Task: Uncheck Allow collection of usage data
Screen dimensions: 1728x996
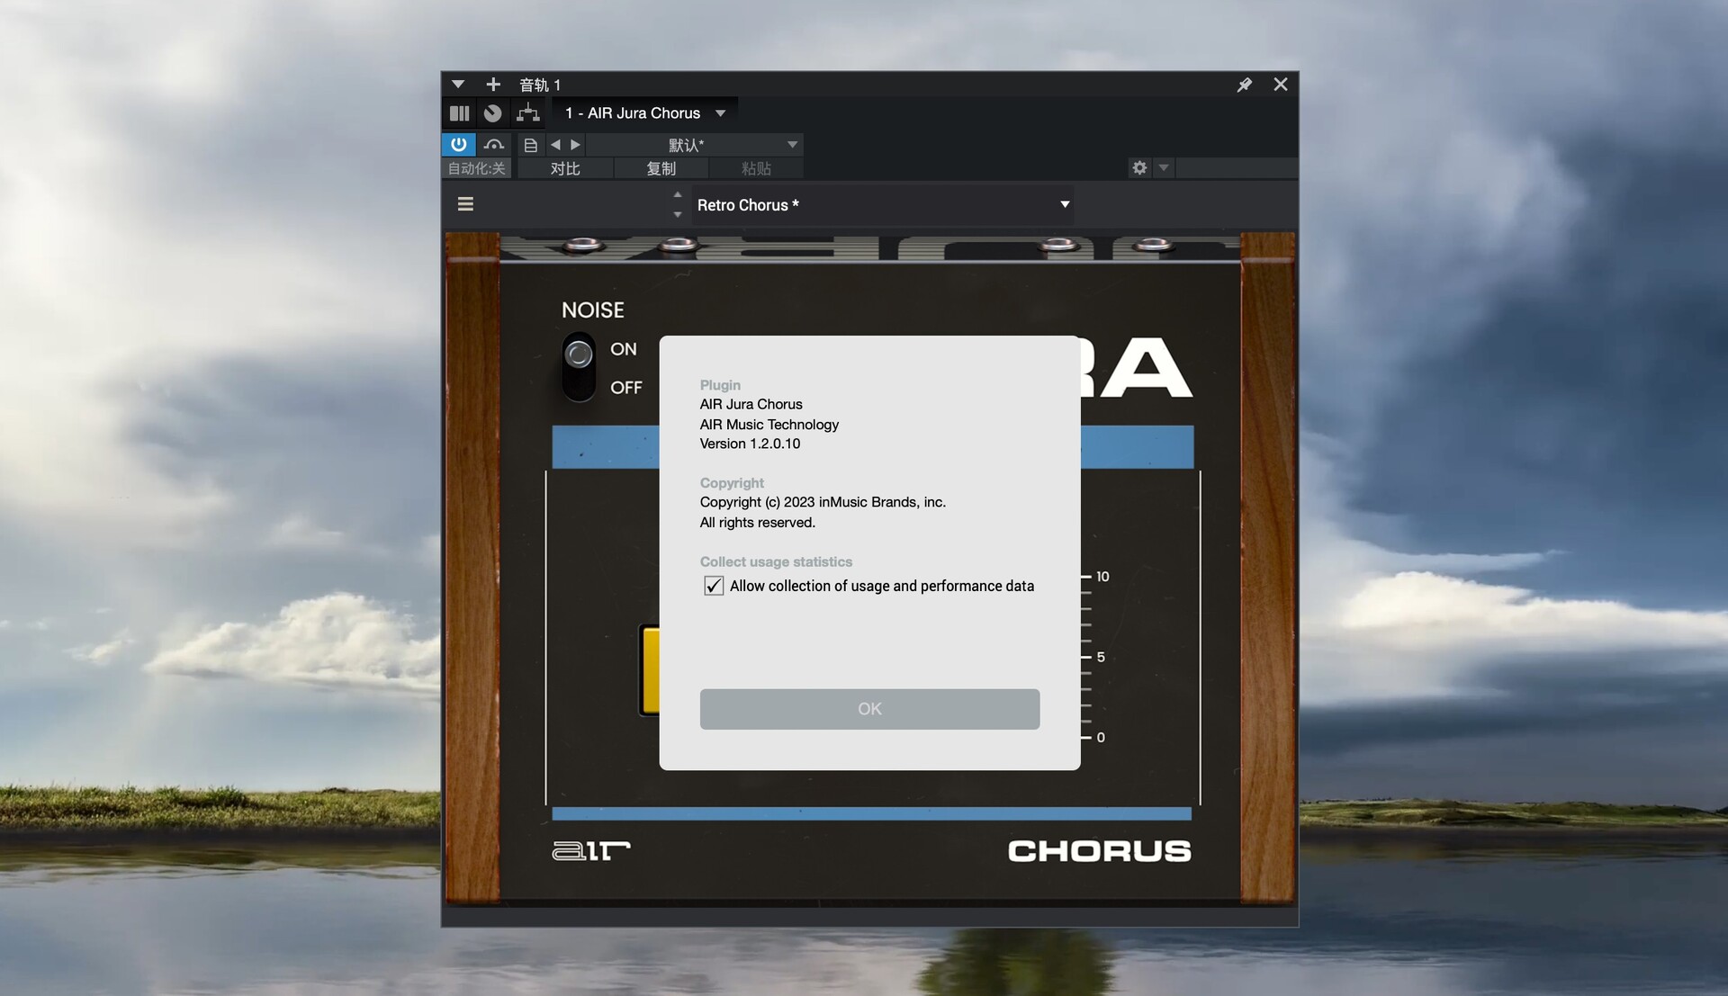Action: 714,587
